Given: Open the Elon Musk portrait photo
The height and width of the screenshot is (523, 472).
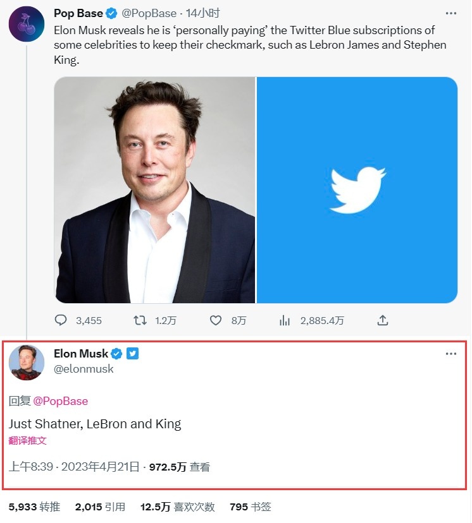Looking at the screenshot, I should coord(154,190).
